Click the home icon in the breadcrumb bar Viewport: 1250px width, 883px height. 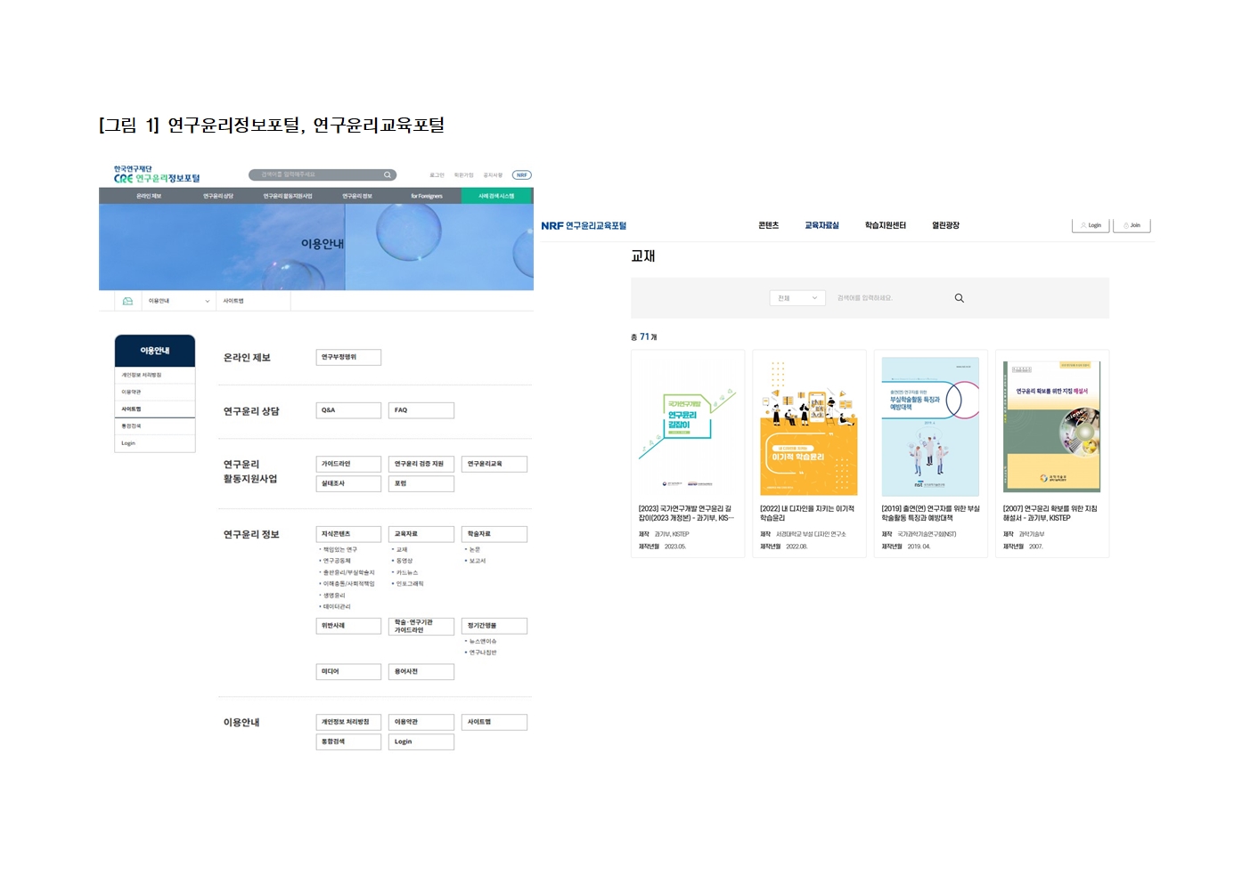tap(127, 301)
